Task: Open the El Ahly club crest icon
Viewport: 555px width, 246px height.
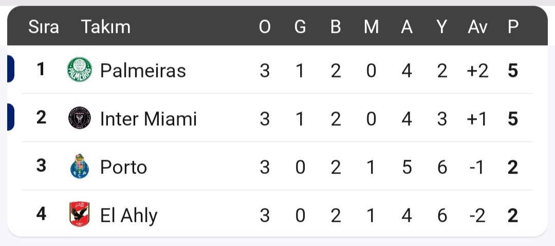Action: tap(80, 214)
